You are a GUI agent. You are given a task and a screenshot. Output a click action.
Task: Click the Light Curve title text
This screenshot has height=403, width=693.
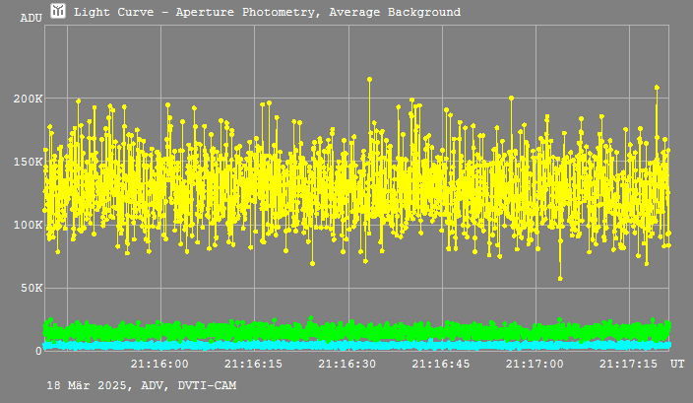[x=267, y=12]
